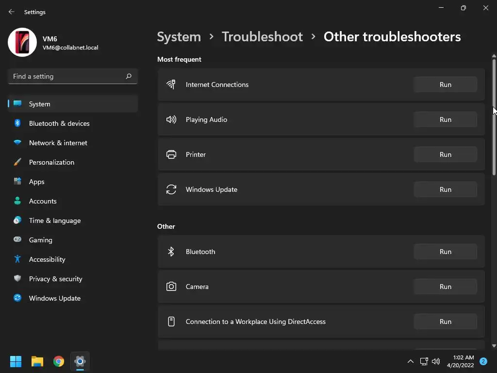Click the Find a setting search box
This screenshot has height=373, width=497.
pos(68,76)
